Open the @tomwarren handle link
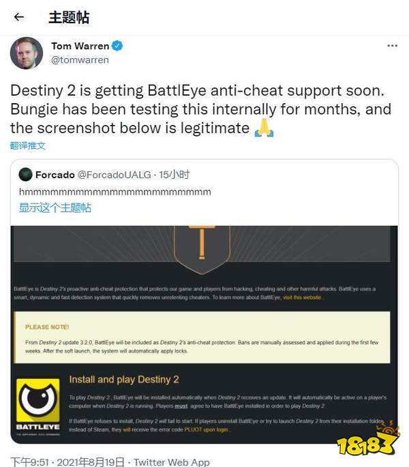Viewport: 409px width, 467px height. (80, 60)
